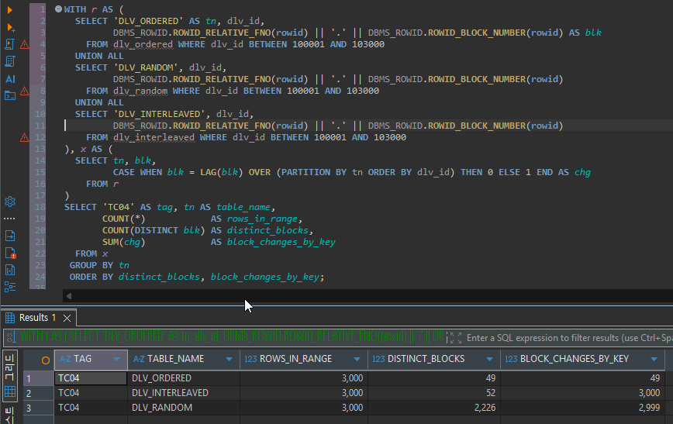Click the 'dlv_ordered' table name on line 4
Screen dimensions: 673x424
click(143, 44)
